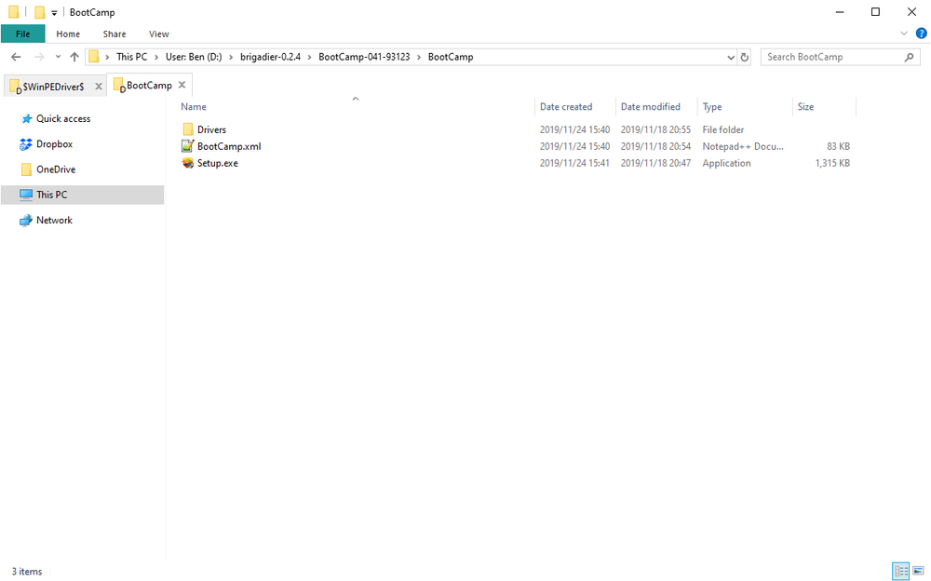931x581 pixels.
Task: Open the recent locations dropdown arrow
Action: [x=58, y=57]
